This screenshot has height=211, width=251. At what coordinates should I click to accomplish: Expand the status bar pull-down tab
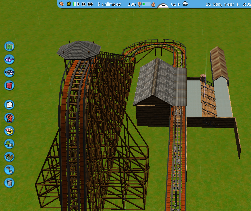pos(163,6)
